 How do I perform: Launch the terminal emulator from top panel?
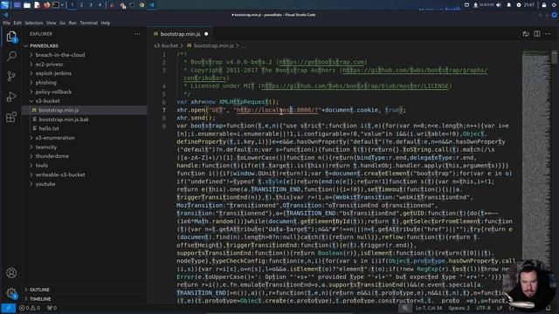tap(56, 5)
